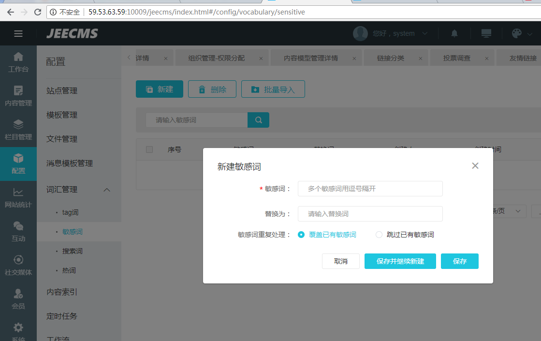Image resolution: width=541 pixels, height=341 pixels.
Task: Open the notification bell
Action: tap(454, 33)
